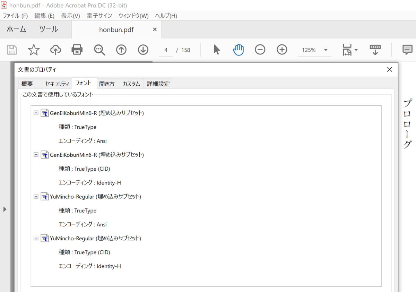Click the scrolling mode keyboard-down icon
This screenshot has width=416, height=292.
click(375, 50)
